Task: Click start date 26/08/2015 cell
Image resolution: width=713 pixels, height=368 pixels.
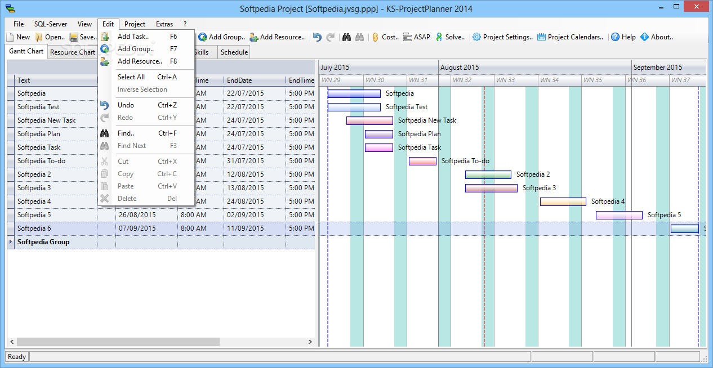Action: point(146,215)
